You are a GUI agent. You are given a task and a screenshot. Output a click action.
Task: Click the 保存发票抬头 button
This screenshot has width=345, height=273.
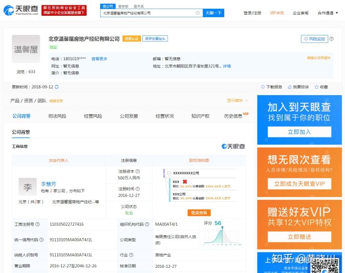(155, 39)
